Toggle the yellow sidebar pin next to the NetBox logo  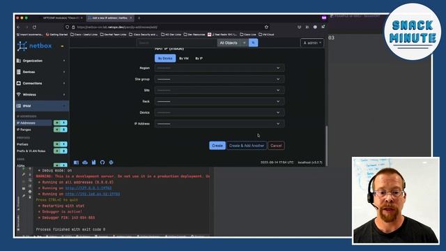[62, 46]
